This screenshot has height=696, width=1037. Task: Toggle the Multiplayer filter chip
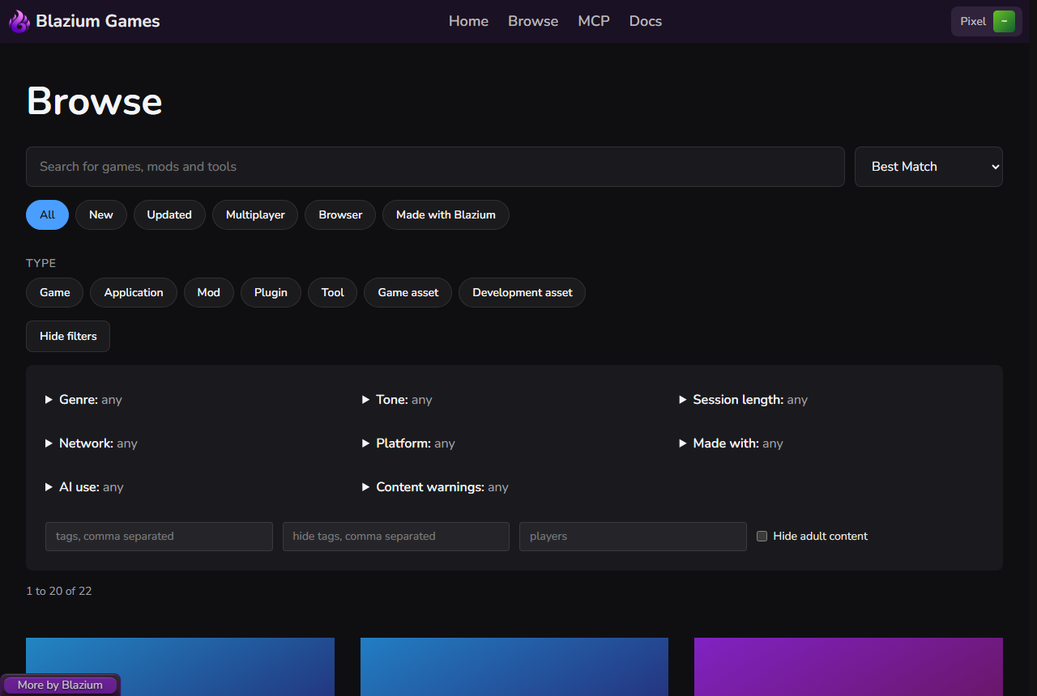255,214
